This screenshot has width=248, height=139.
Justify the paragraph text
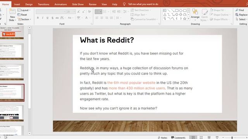(111, 18)
